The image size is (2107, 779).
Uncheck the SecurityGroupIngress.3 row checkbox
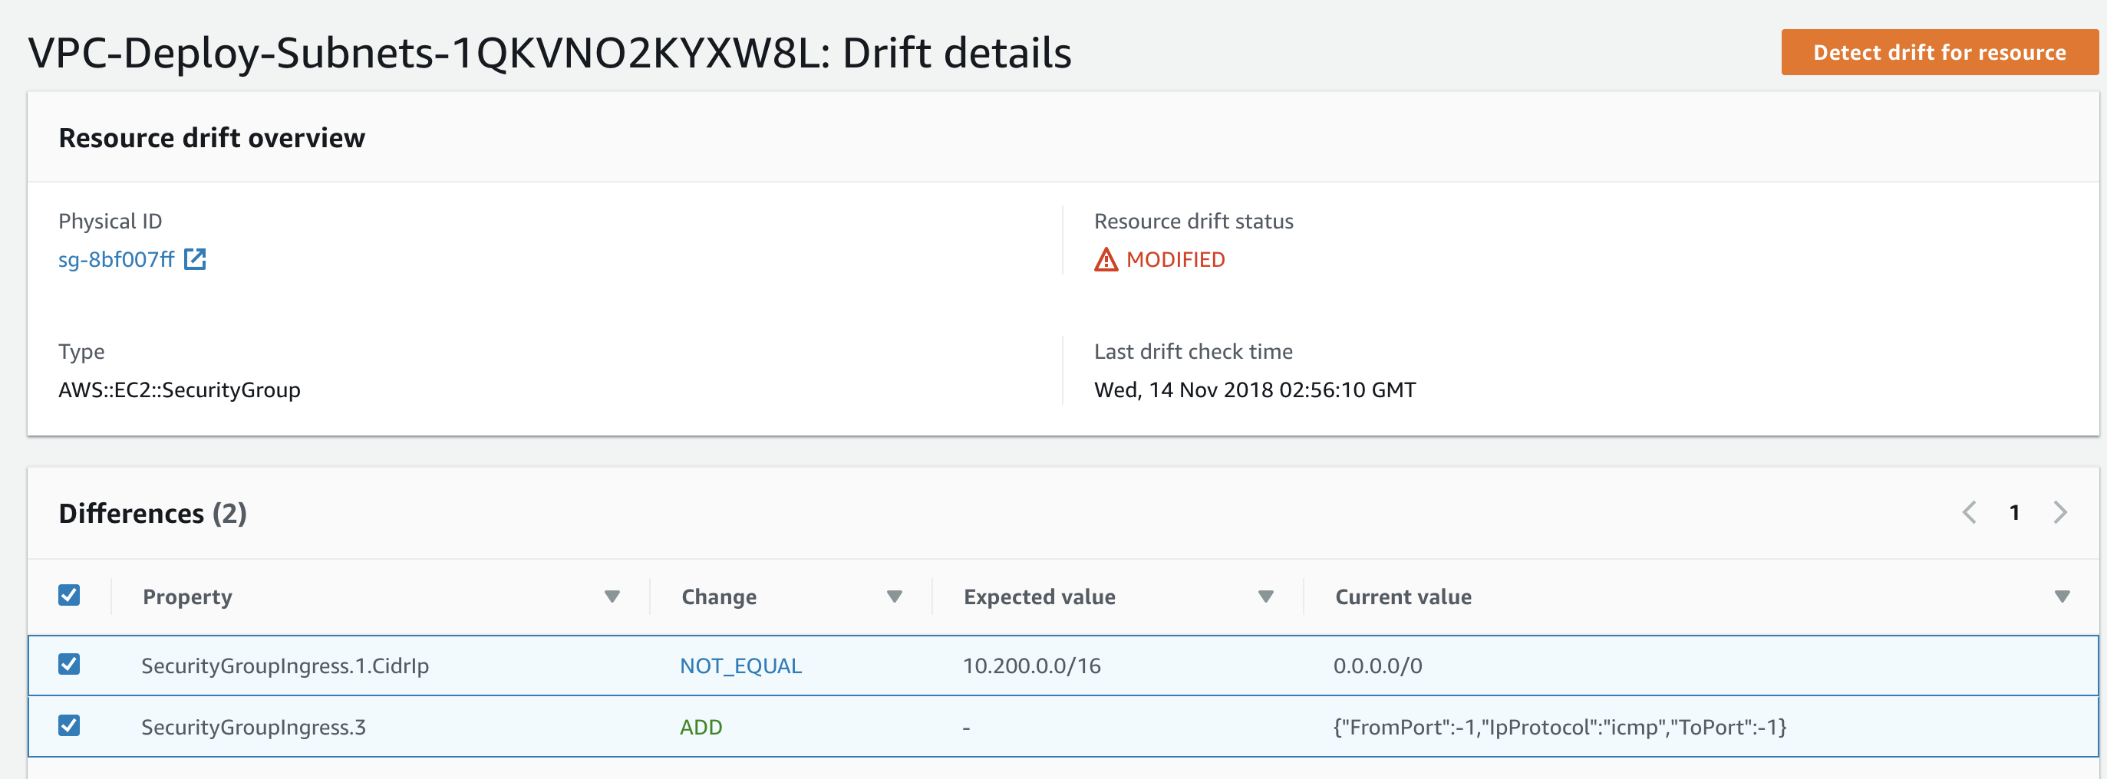coord(70,726)
